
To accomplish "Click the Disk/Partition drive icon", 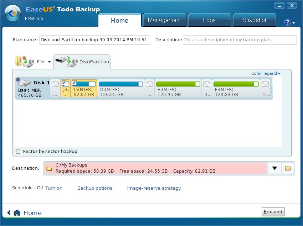I will click(67, 62).
